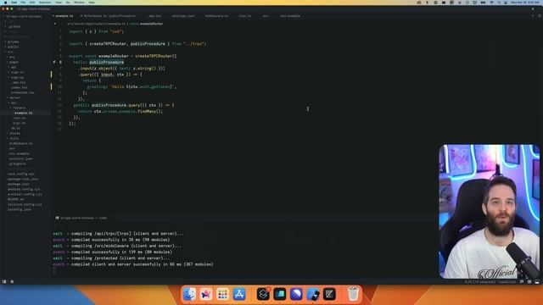
Task: Open the star icon app in Dock
Action: click(205, 294)
